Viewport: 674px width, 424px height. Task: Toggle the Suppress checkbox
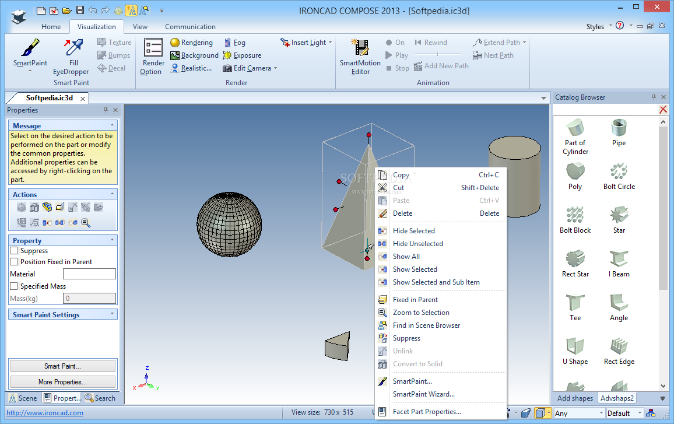click(x=14, y=251)
